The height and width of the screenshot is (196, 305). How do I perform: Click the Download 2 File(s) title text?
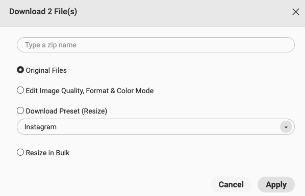pos(43,12)
